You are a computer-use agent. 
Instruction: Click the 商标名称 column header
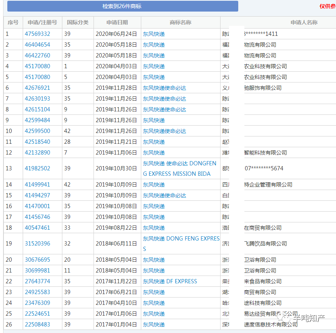181,22
